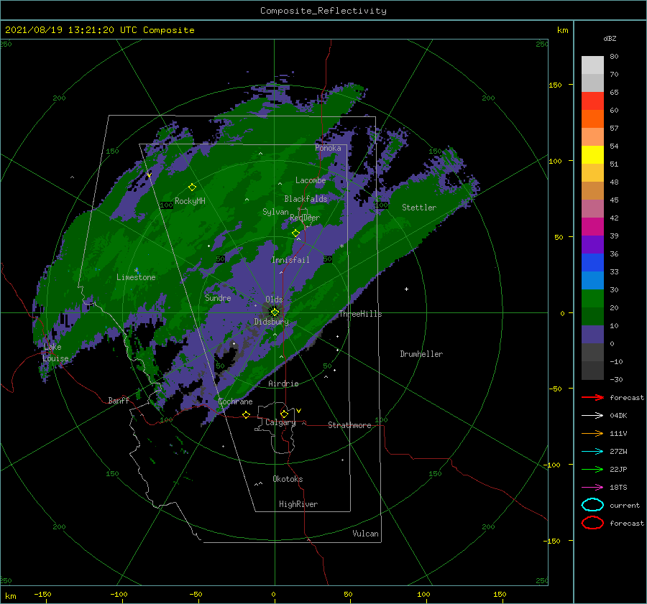Screen dimensions: 647x604
Task: Click the white asterisk marker east of Innisfail
Action: click(341, 246)
